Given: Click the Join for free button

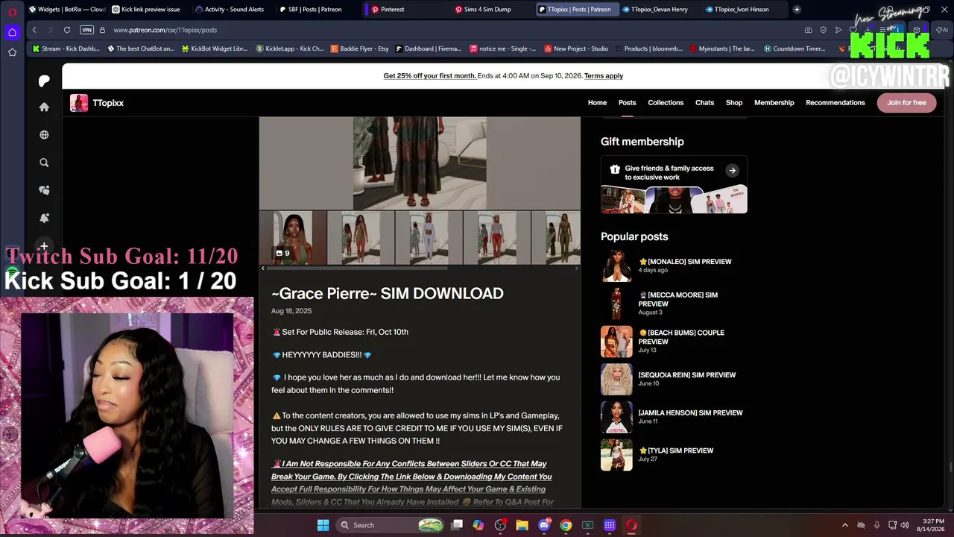Looking at the screenshot, I should (906, 103).
